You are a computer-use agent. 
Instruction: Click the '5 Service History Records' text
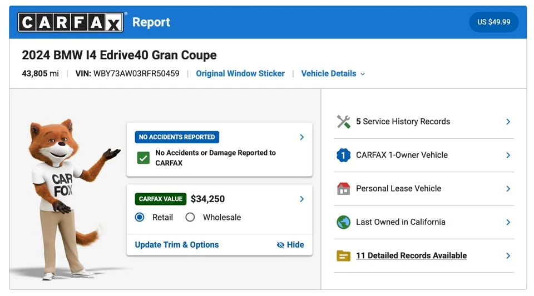403,122
